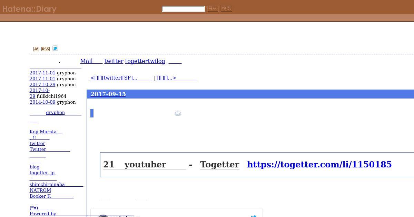Open the twitter link in top navigation
The image size is (414, 217).
click(x=114, y=61)
